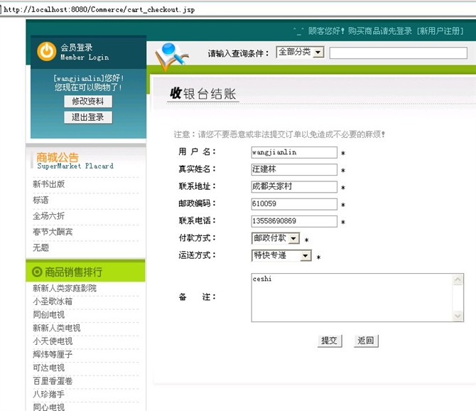Open the 春节大酬宾 announcement
This screenshot has width=476, height=411.
(x=53, y=232)
